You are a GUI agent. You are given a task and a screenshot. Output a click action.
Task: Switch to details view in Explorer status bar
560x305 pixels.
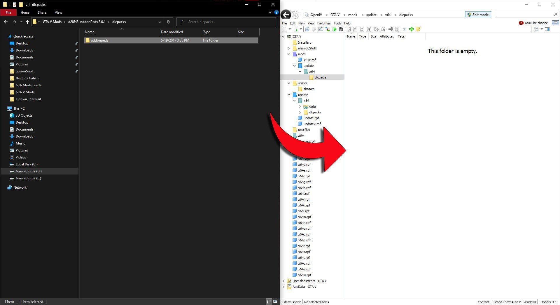268,302
